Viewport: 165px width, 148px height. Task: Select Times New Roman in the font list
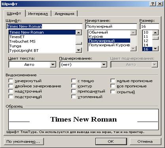(x=42, y=32)
